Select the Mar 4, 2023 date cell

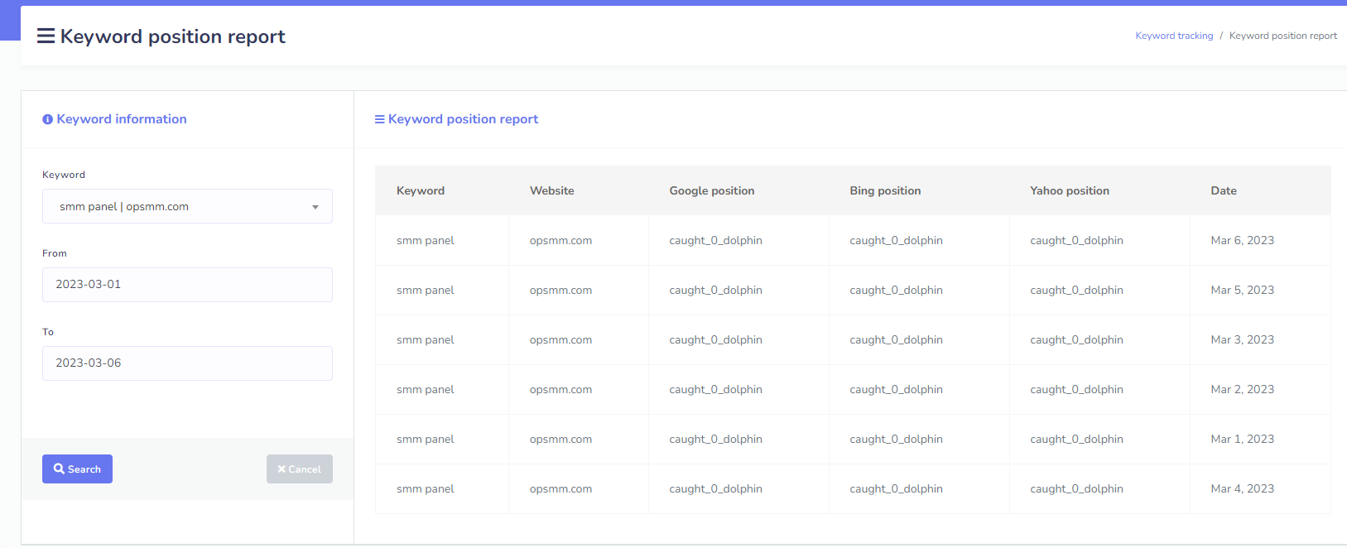[x=1242, y=488]
